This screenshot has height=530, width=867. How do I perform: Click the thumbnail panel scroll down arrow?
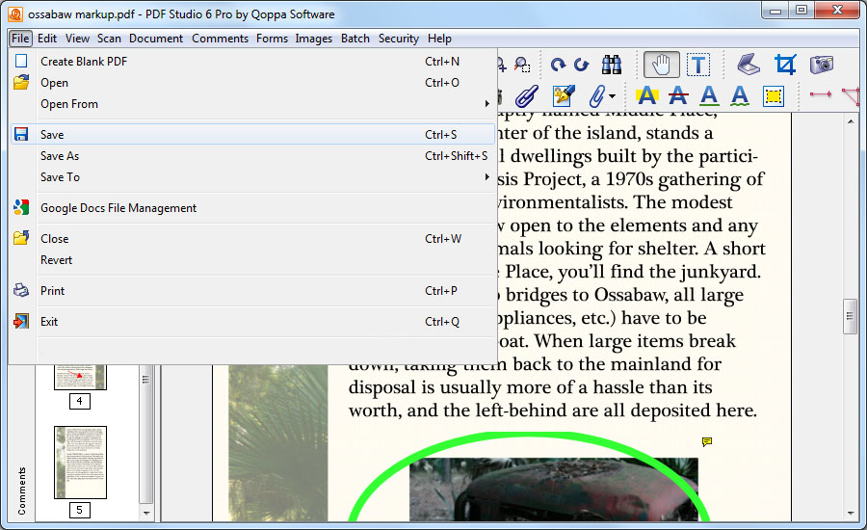point(146,513)
